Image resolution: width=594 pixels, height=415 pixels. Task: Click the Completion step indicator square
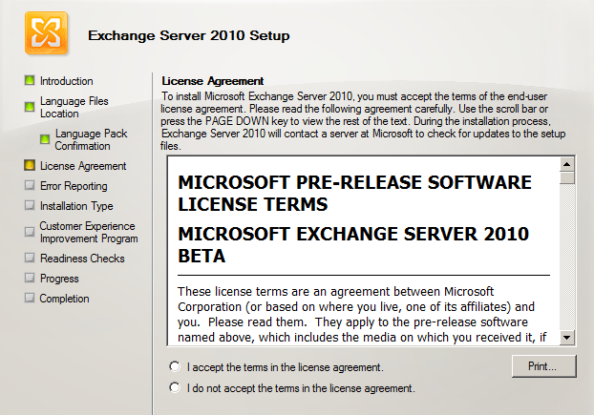coord(30,299)
